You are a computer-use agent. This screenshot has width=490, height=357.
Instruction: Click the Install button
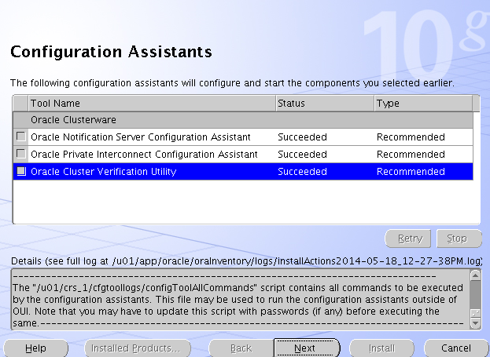tap(381, 348)
